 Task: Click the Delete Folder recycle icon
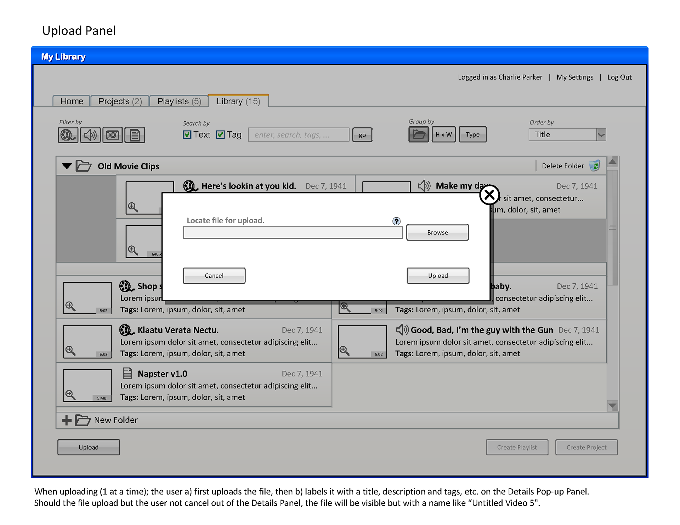pyautogui.click(x=595, y=166)
